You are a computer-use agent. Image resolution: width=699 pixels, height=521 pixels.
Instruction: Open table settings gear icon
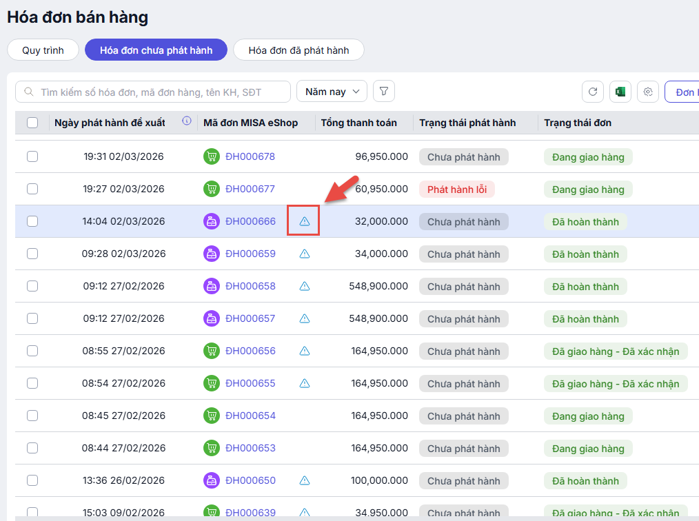(647, 92)
